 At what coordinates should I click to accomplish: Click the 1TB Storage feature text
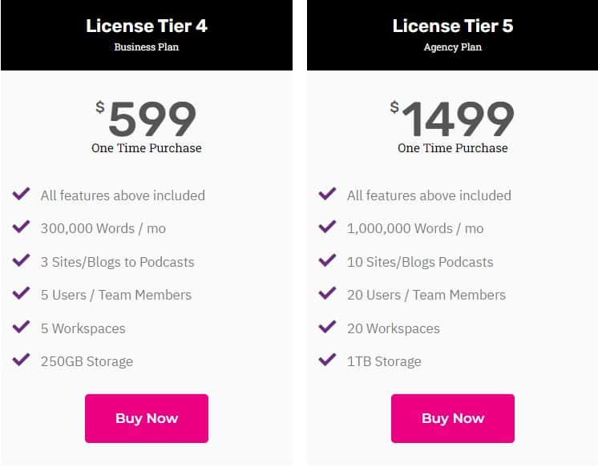click(384, 361)
